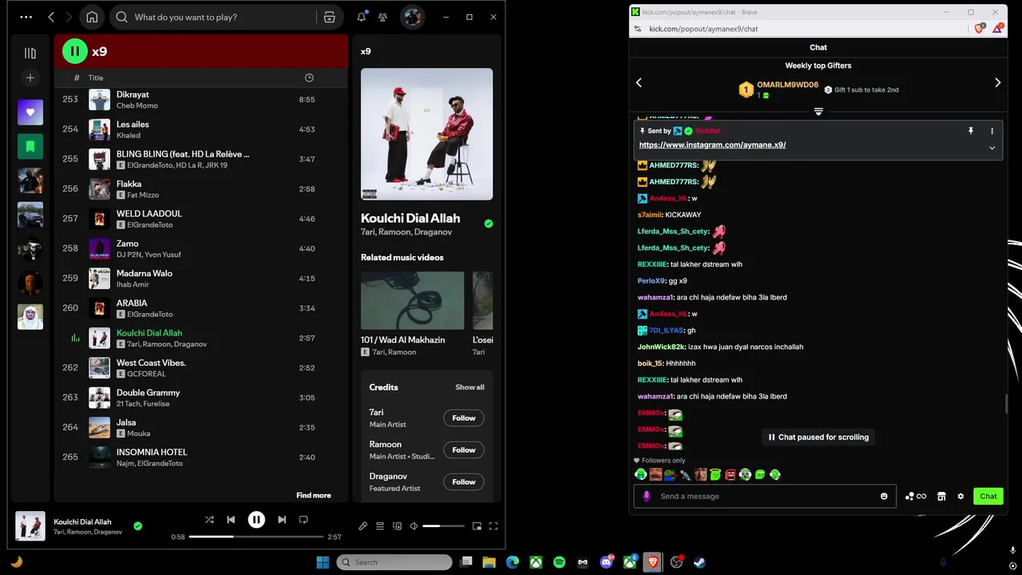
Task: Expand the pinned message chevron
Action: tap(992, 148)
